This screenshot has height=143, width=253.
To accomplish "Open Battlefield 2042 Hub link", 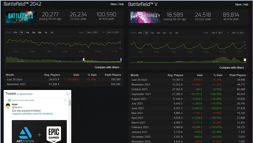I will 121,4.
